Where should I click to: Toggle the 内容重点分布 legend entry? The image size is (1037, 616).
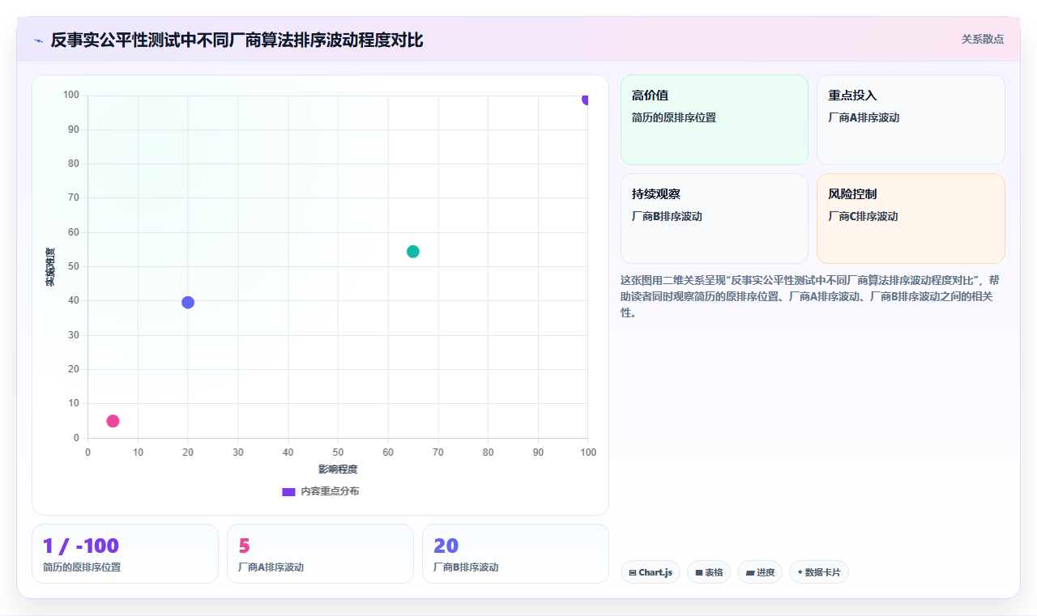coord(320,491)
